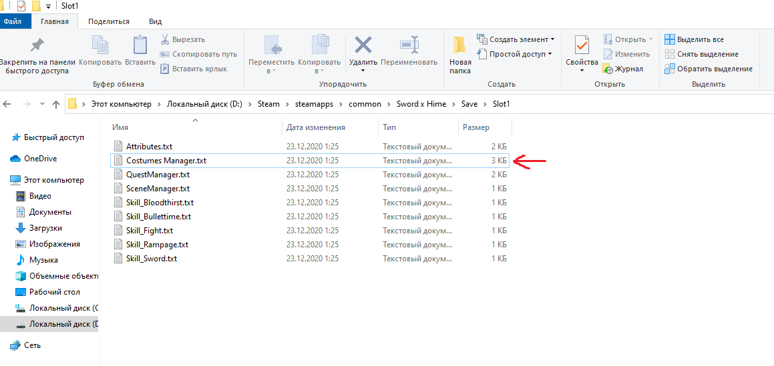Screen dimensions: 774x366
Task: Click the Pin to Quick Access icon
Action: pyautogui.click(x=37, y=45)
